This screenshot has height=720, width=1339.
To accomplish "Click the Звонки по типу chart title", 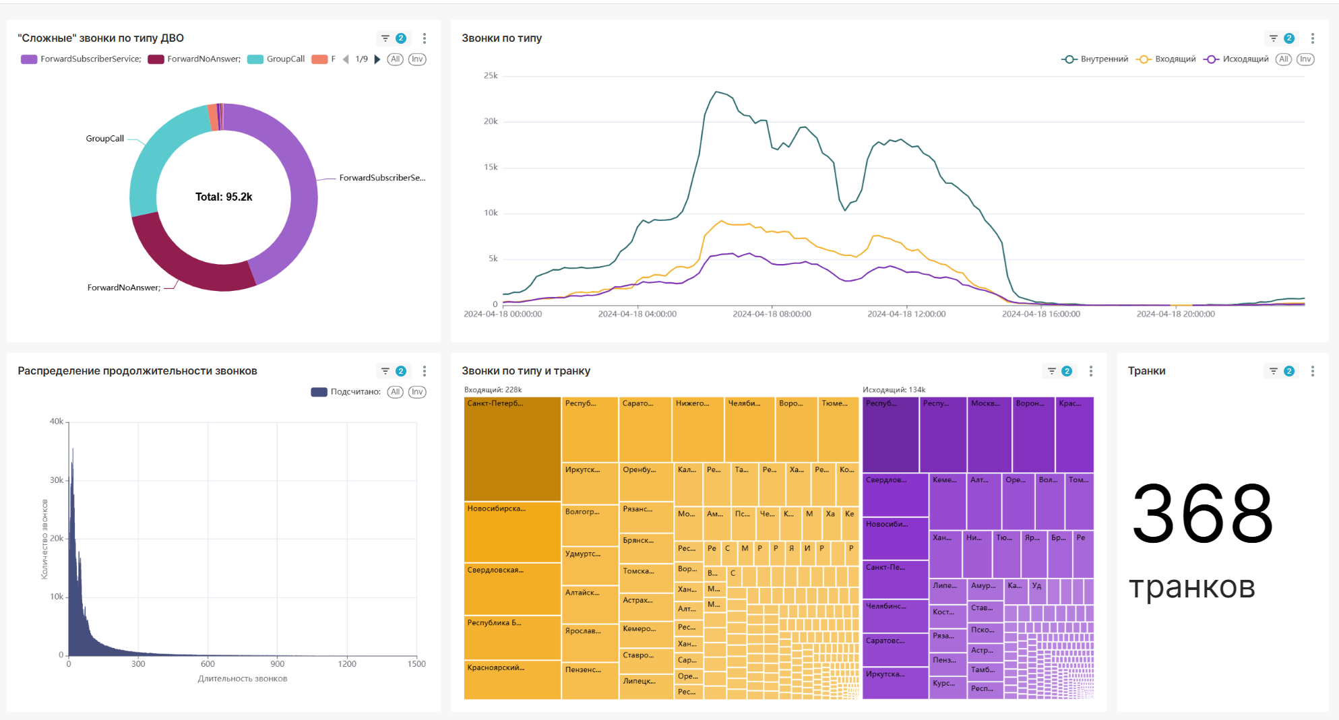I will tap(501, 38).
